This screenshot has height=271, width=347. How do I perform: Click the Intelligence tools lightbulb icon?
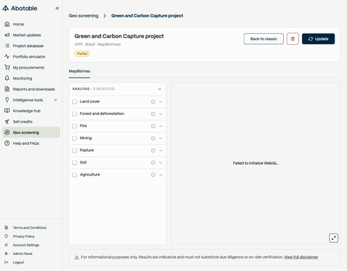pos(7,100)
